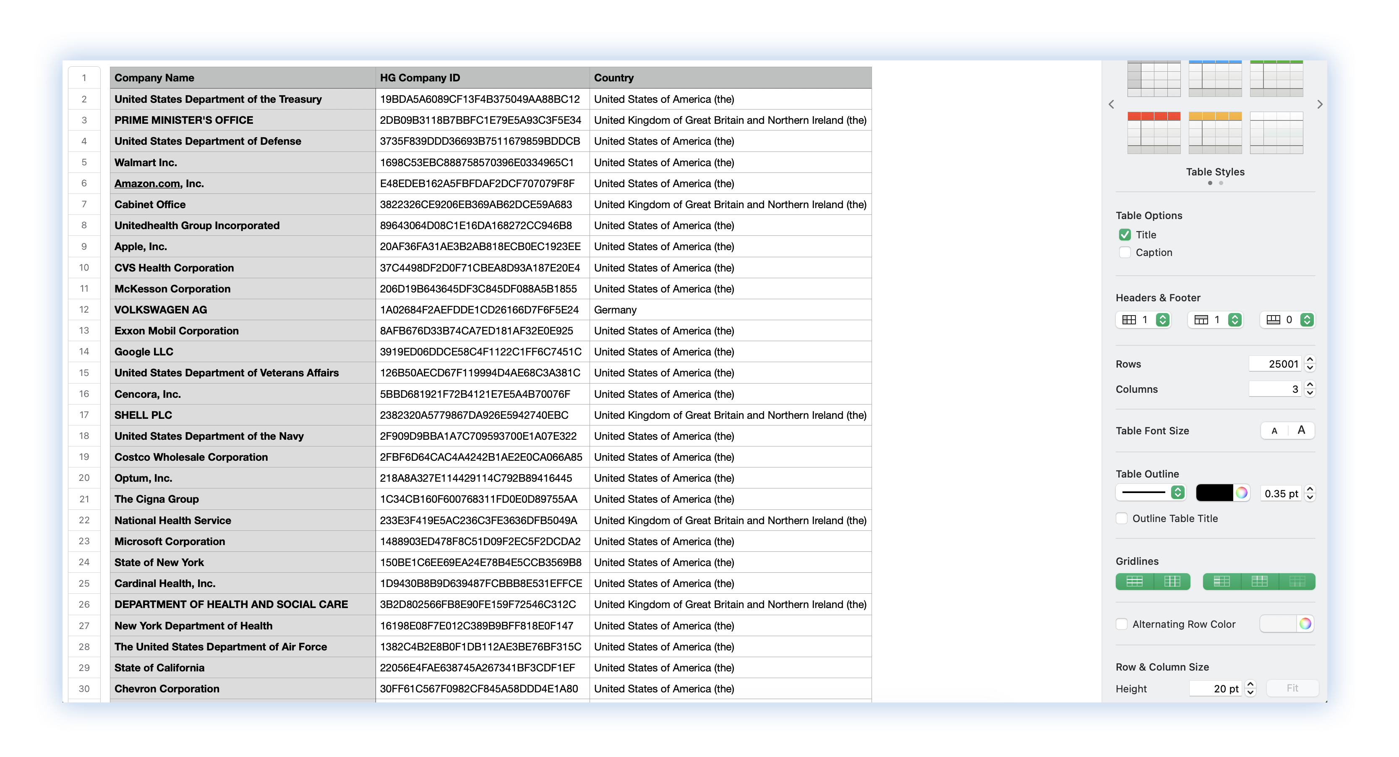Toggle header row gridlines button
Image resolution: width=1399 pixels, height=757 pixels.
(x=1259, y=582)
